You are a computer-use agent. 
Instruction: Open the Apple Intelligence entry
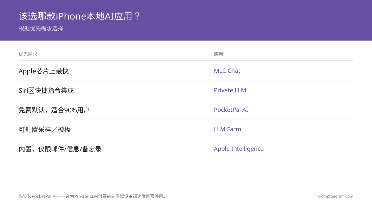[239, 149]
